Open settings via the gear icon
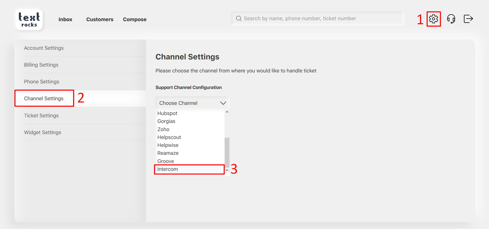 [433, 19]
